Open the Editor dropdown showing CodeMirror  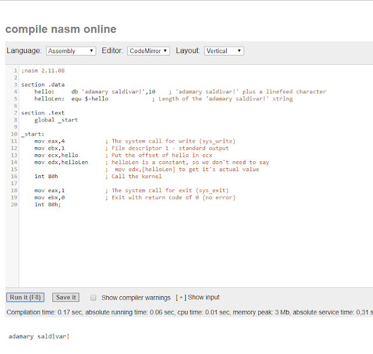click(148, 51)
